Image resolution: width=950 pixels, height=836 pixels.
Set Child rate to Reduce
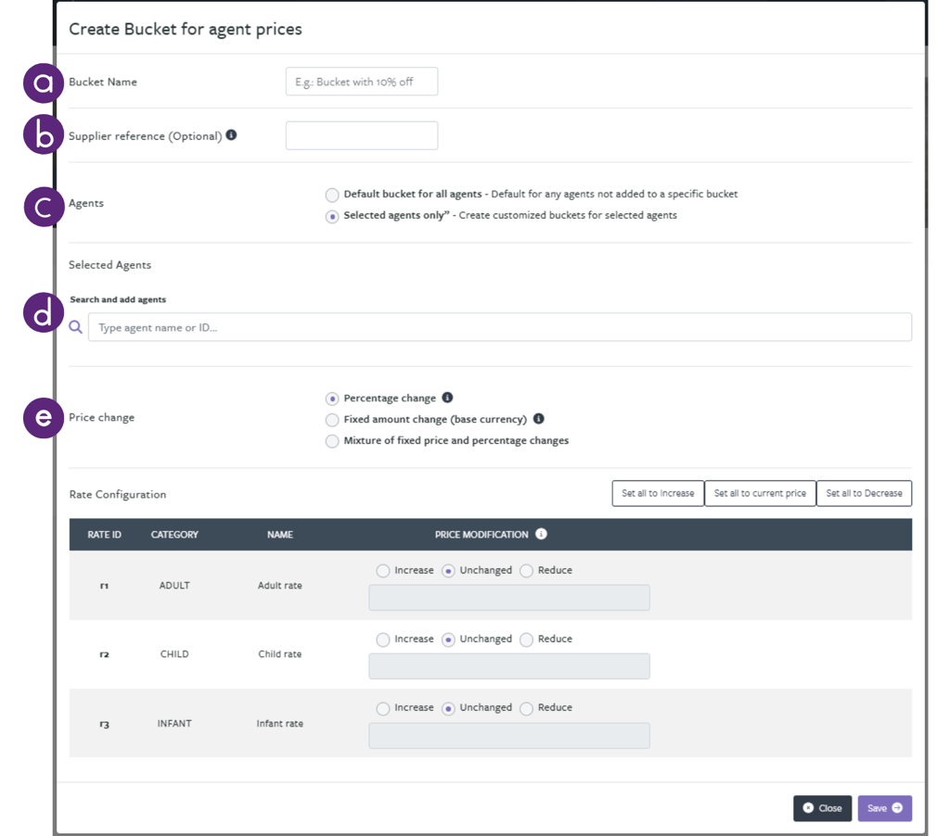pos(527,640)
